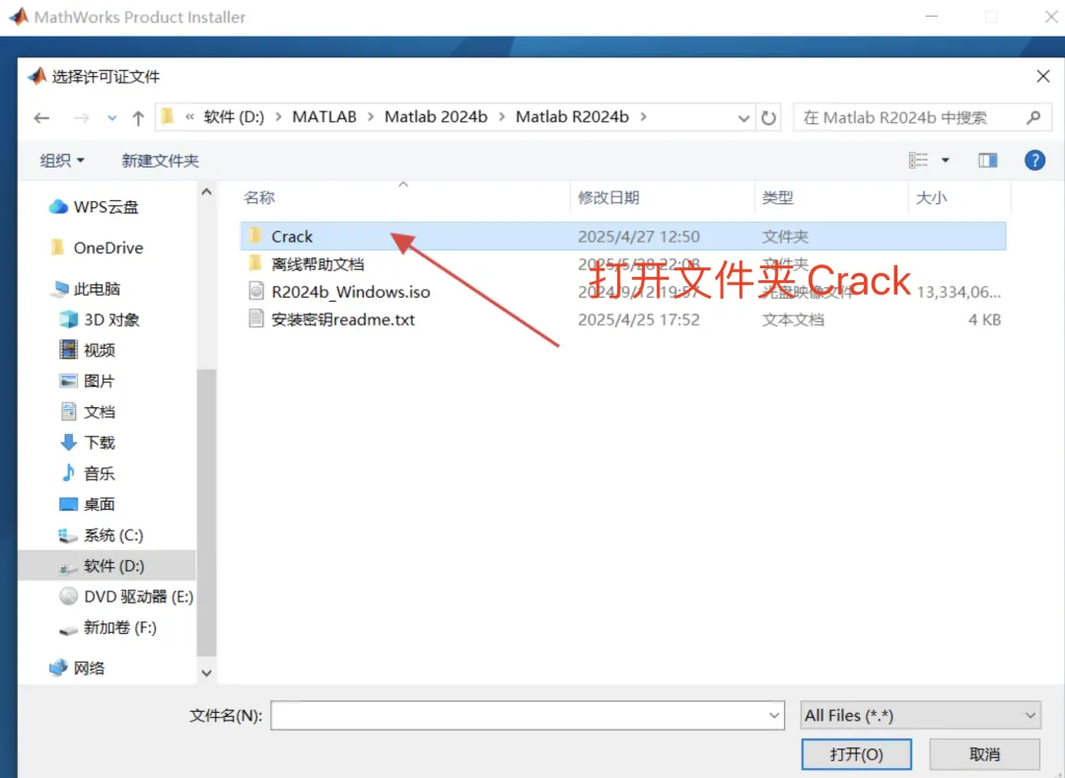Expand the recent locations dropdown arrow
The image size is (1065, 778).
pos(112,118)
